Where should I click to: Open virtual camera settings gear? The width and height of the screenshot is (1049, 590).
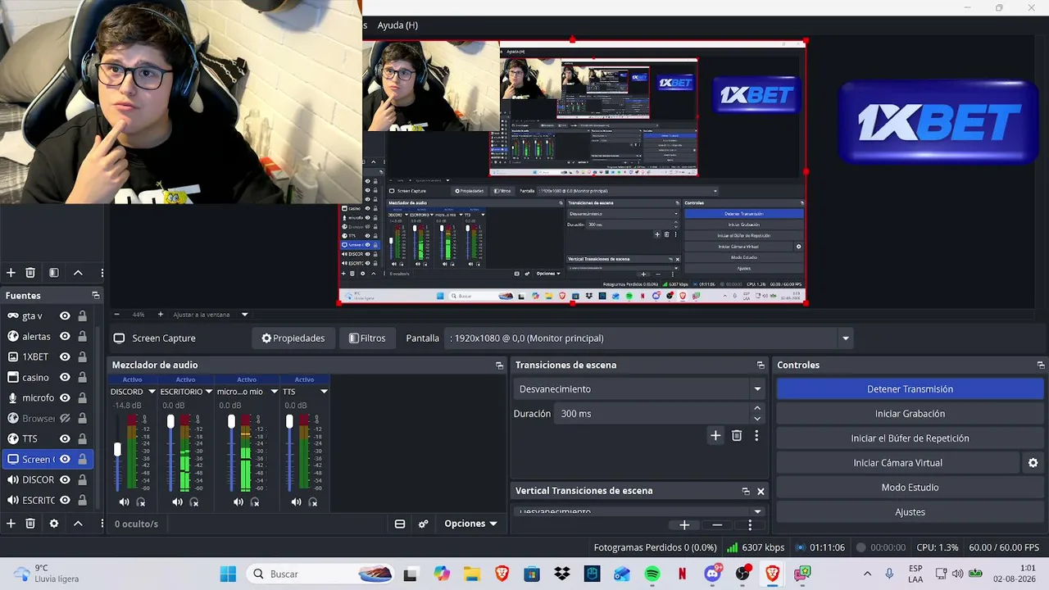[x=1033, y=463]
